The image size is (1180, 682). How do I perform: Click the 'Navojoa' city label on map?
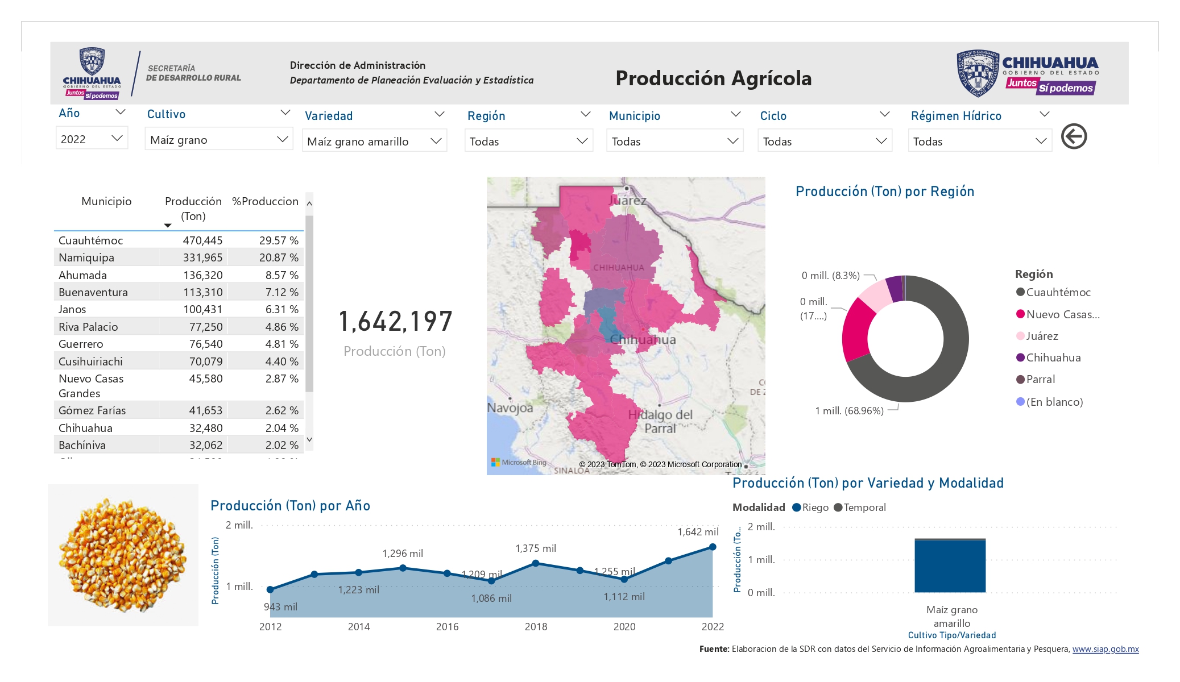click(x=510, y=407)
